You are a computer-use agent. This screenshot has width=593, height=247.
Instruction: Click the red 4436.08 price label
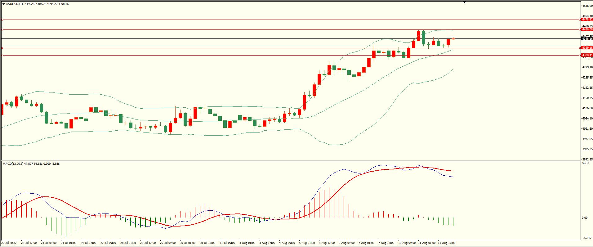[587, 29]
